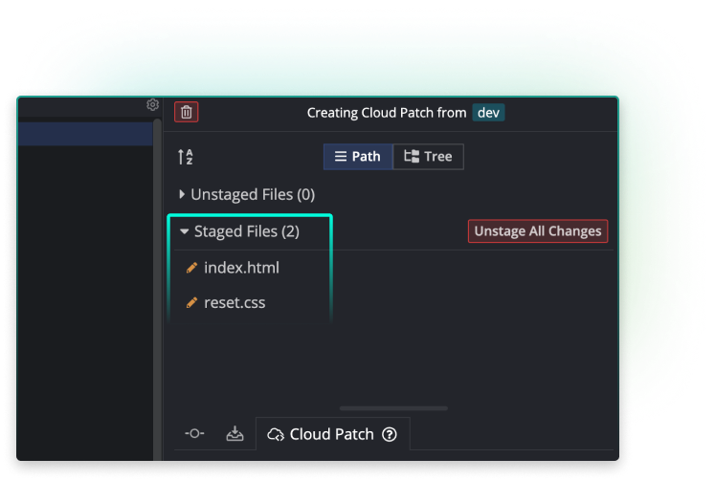Switch file view to Tree
Screen dimensions: 715x480
pos(428,157)
